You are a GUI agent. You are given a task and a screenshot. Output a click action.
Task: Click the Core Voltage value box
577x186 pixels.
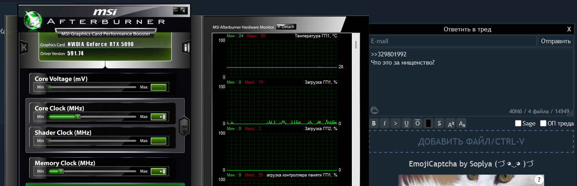(x=159, y=87)
